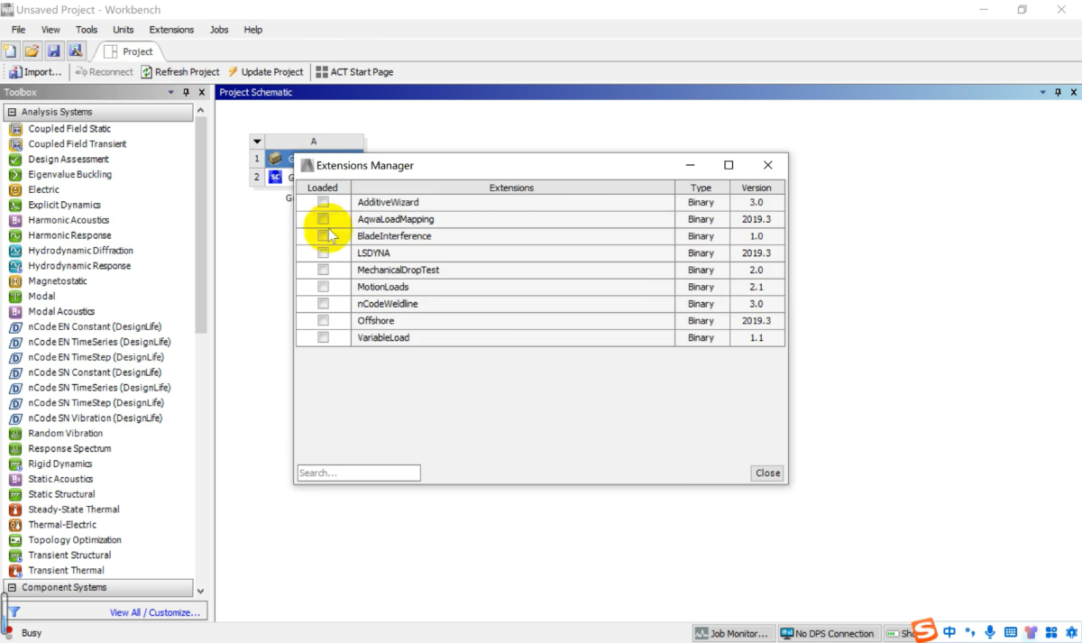Open the Jobs menu
This screenshot has width=1082, height=643.
(x=219, y=30)
